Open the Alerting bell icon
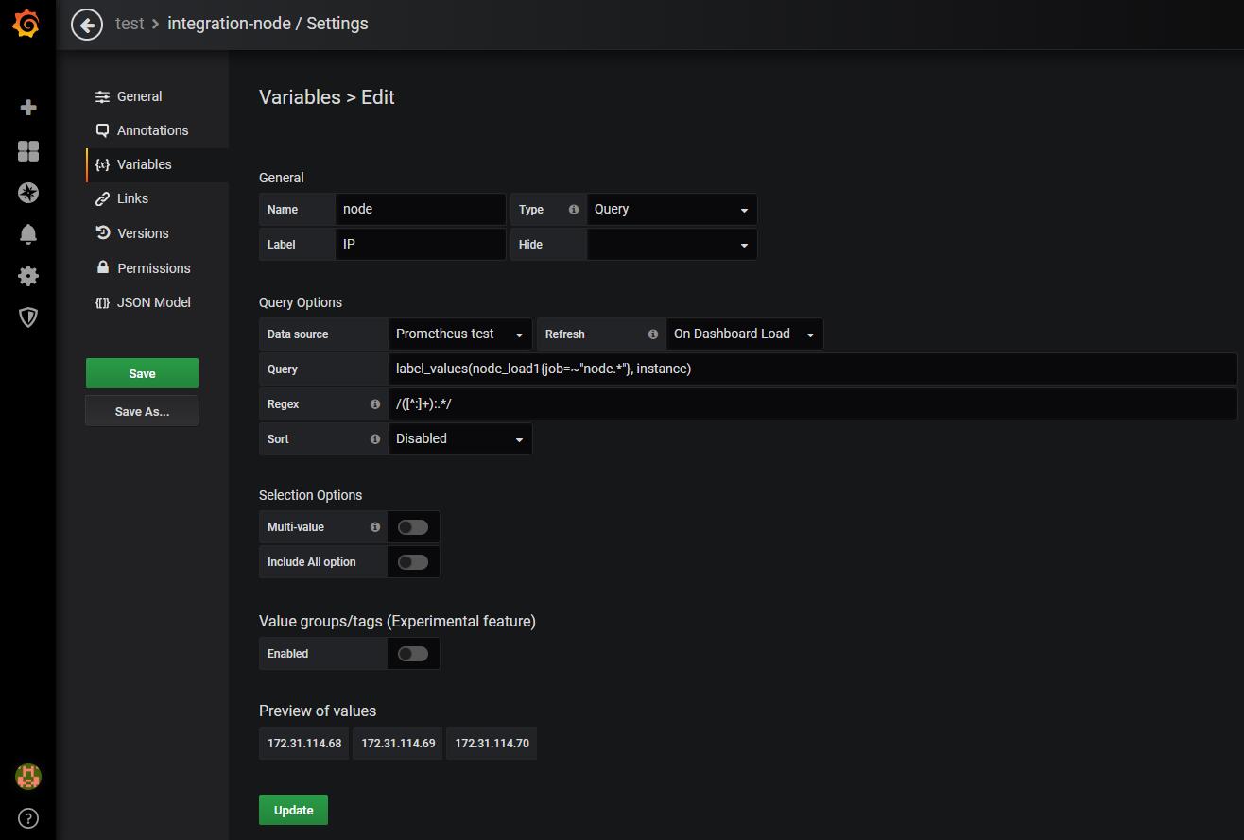 28,234
